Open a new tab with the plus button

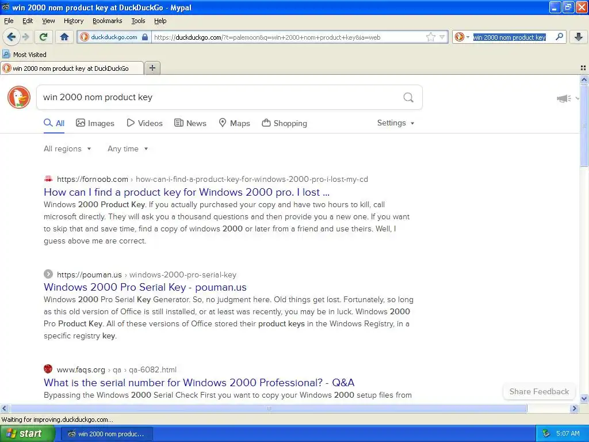152,68
